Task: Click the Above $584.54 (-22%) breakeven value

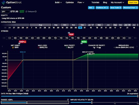Action: (125, 48)
